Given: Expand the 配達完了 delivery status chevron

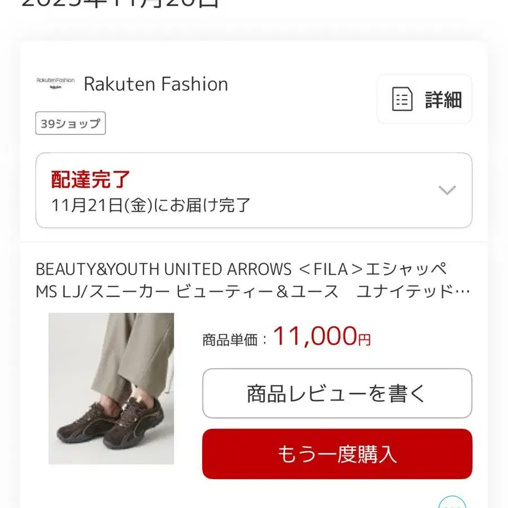Looking at the screenshot, I should tap(447, 190).
